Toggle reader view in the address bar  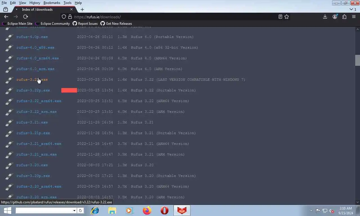tap(280, 17)
